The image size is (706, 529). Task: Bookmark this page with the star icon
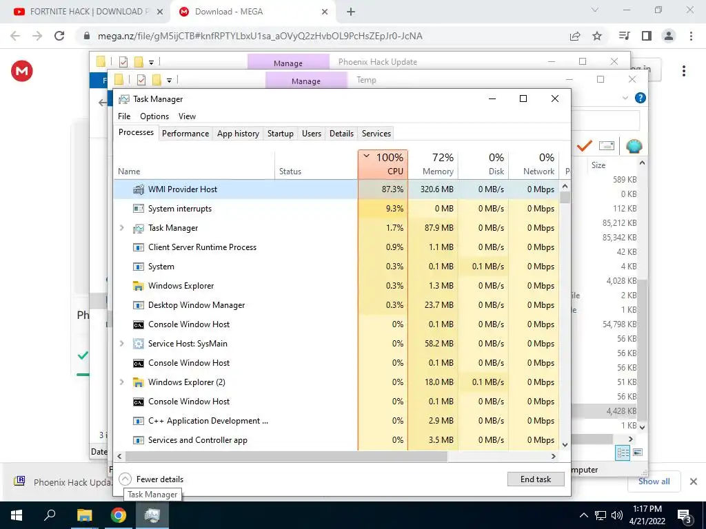coord(597,36)
